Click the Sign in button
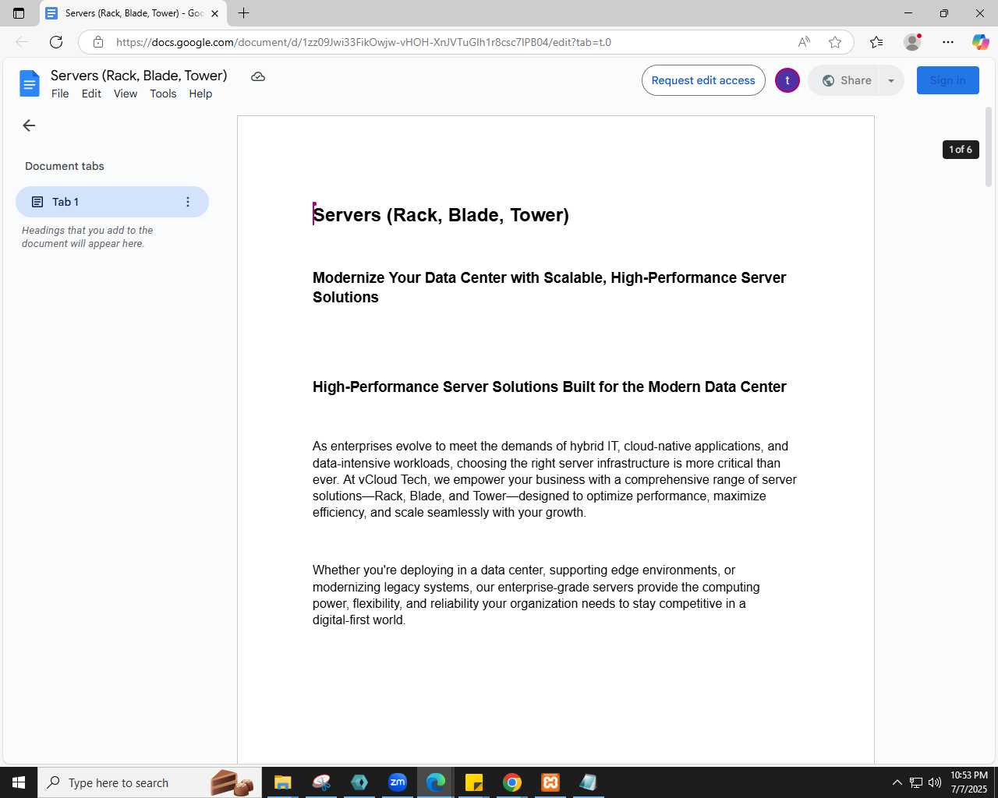The height and width of the screenshot is (798, 998). [947, 80]
